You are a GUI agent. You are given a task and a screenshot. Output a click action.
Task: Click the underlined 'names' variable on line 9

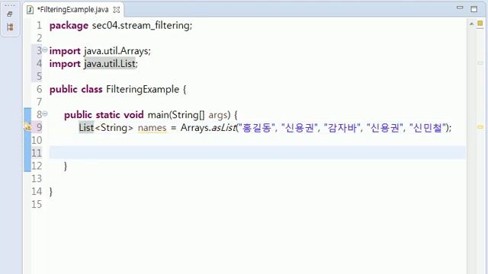(152, 128)
